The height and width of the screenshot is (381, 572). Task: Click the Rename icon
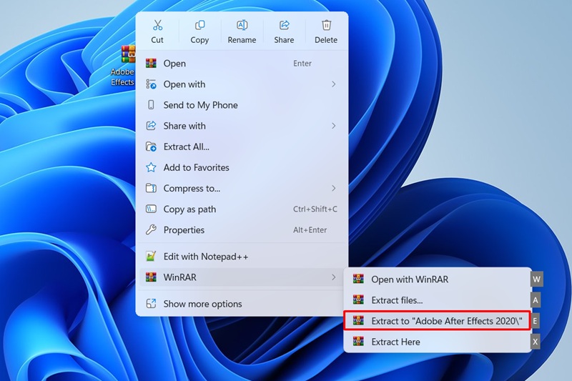click(x=242, y=25)
